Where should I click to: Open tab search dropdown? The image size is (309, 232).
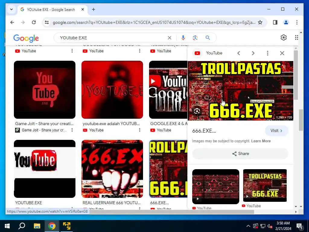point(11,9)
